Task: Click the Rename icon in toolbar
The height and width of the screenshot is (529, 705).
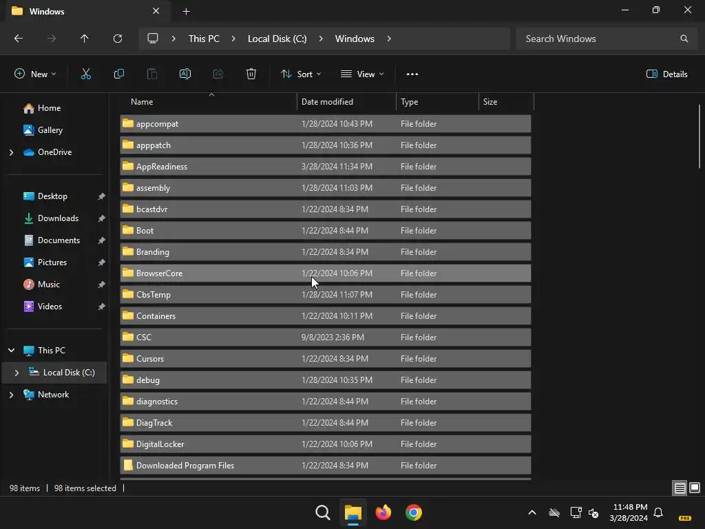Action: pyautogui.click(x=185, y=74)
